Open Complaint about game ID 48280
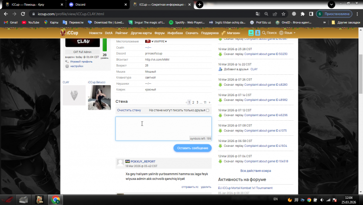Screen dimensions: 363x205 266,85
